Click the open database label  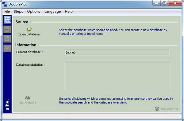pyautogui.click(x=29, y=34)
